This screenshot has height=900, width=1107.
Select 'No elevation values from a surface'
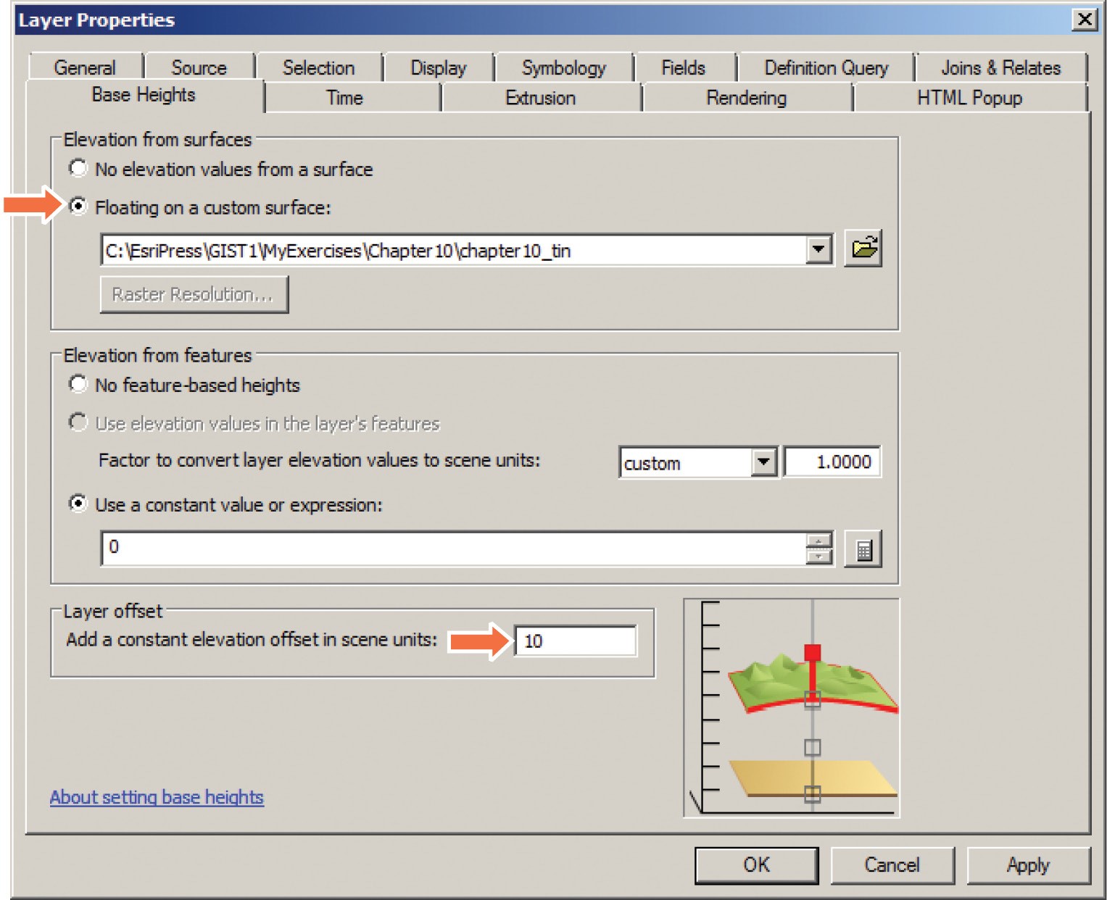(78, 169)
